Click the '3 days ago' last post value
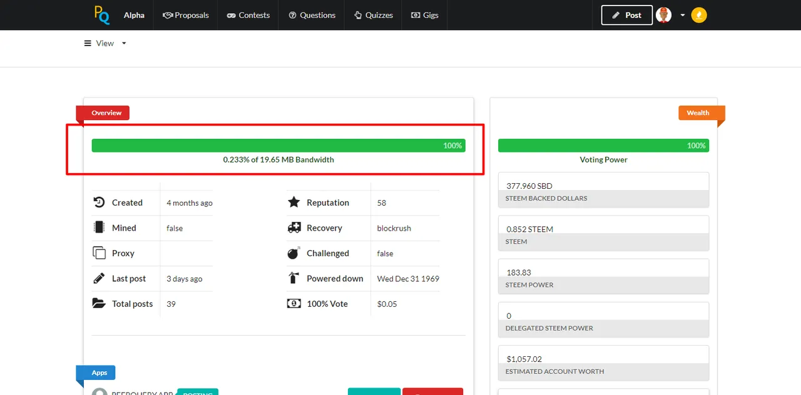Viewport: 801px width, 395px height. [x=185, y=279]
